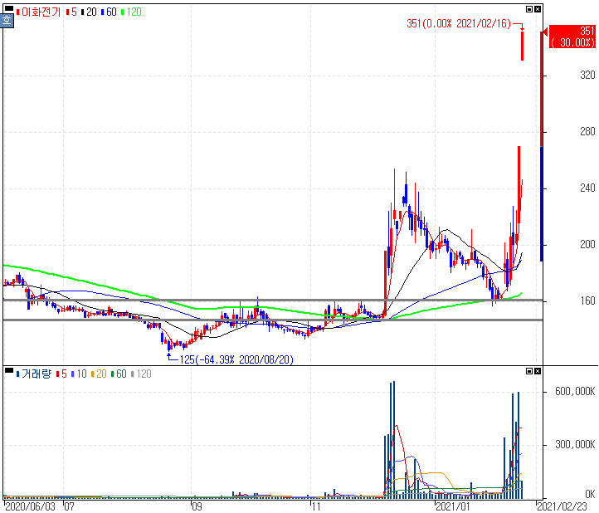The image size is (599, 513).
Task: Click the 125(-64.39% 2020/08/20) low annotation
Action: (x=236, y=359)
